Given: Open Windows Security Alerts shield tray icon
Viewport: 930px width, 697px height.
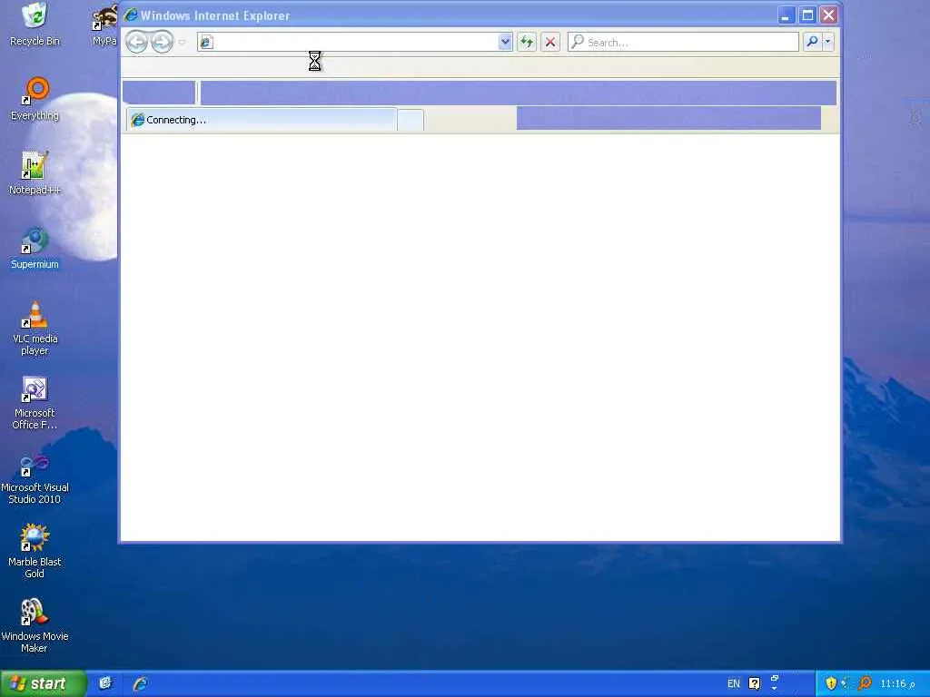Looking at the screenshot, I should click(831, 683).
